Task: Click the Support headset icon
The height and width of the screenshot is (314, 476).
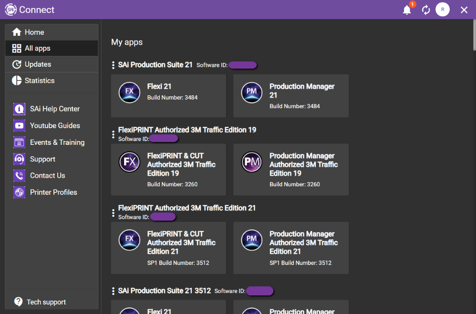Action: pos(19,159)
